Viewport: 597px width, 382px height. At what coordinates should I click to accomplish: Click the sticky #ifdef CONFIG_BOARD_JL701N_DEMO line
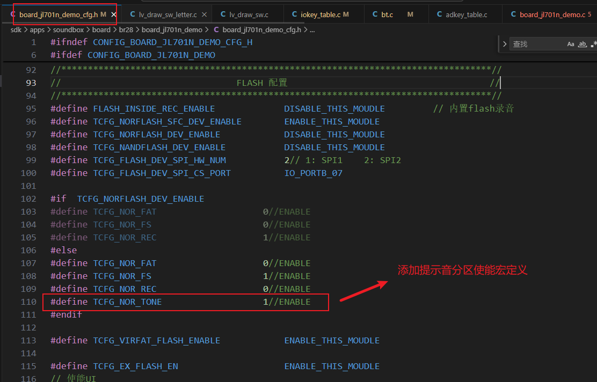[133, 55]
